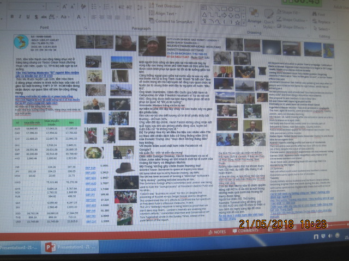Center the text
Screen dimensions: 349x261
[102, 17]
